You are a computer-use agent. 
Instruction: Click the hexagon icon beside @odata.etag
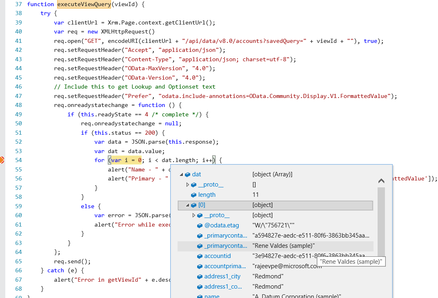(x=199, y=225)
